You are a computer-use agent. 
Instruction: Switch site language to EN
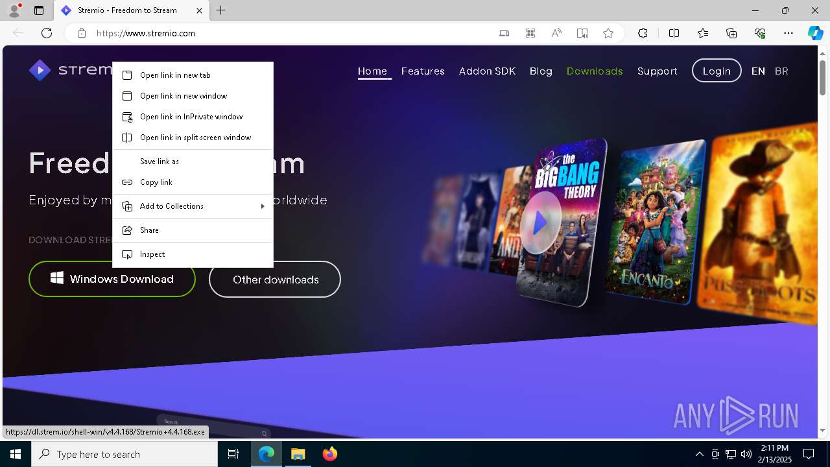tap(758, 71)
